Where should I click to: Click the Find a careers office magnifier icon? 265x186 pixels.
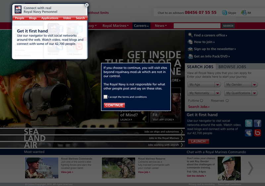(190, 35)
